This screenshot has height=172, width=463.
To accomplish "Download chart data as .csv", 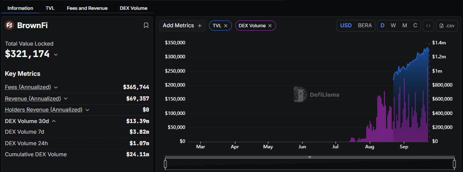I will click(x=447, y=26).
